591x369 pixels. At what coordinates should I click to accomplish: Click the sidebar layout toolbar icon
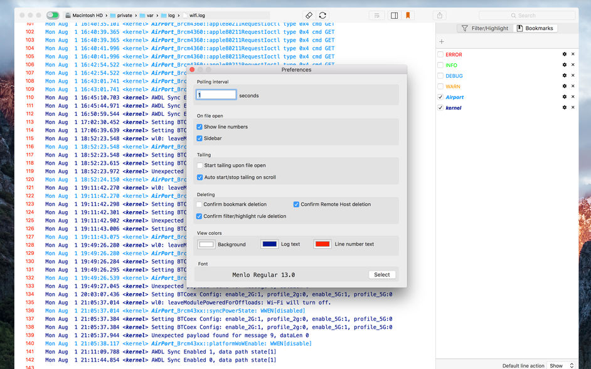pyautogui.click(x=394, y=15)
